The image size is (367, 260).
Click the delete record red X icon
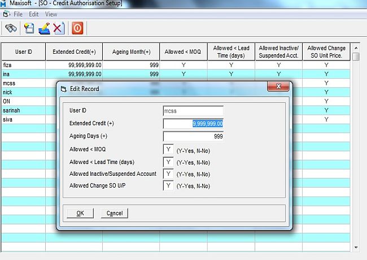tap(58, 28)
